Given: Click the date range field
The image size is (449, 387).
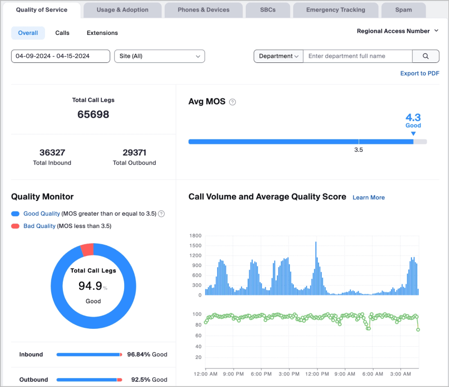Looking at the screenshot, I should pos(60,56).
